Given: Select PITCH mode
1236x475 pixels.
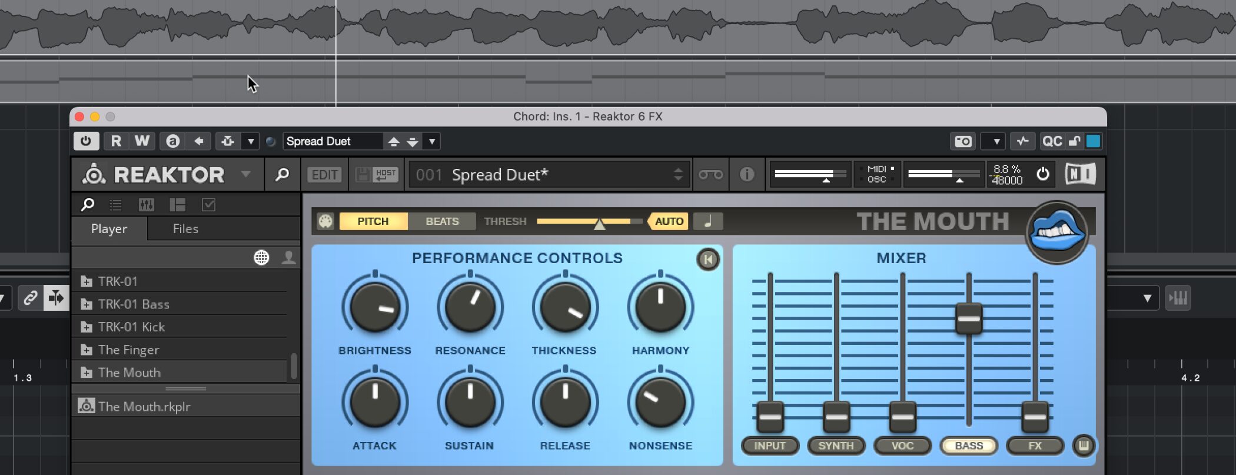Looking at the screenshot, I should click(373, 221).
